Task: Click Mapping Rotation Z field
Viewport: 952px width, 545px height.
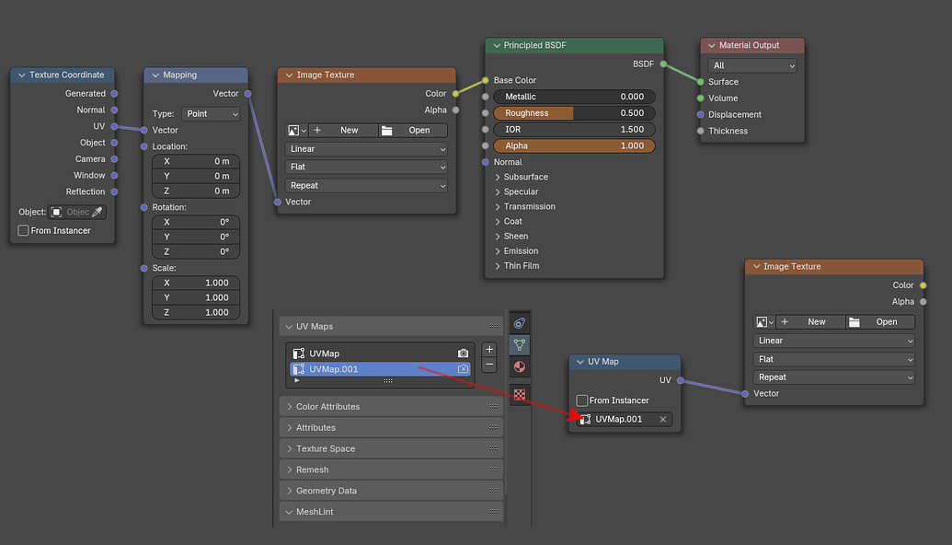Action: (x=196, y=251)
